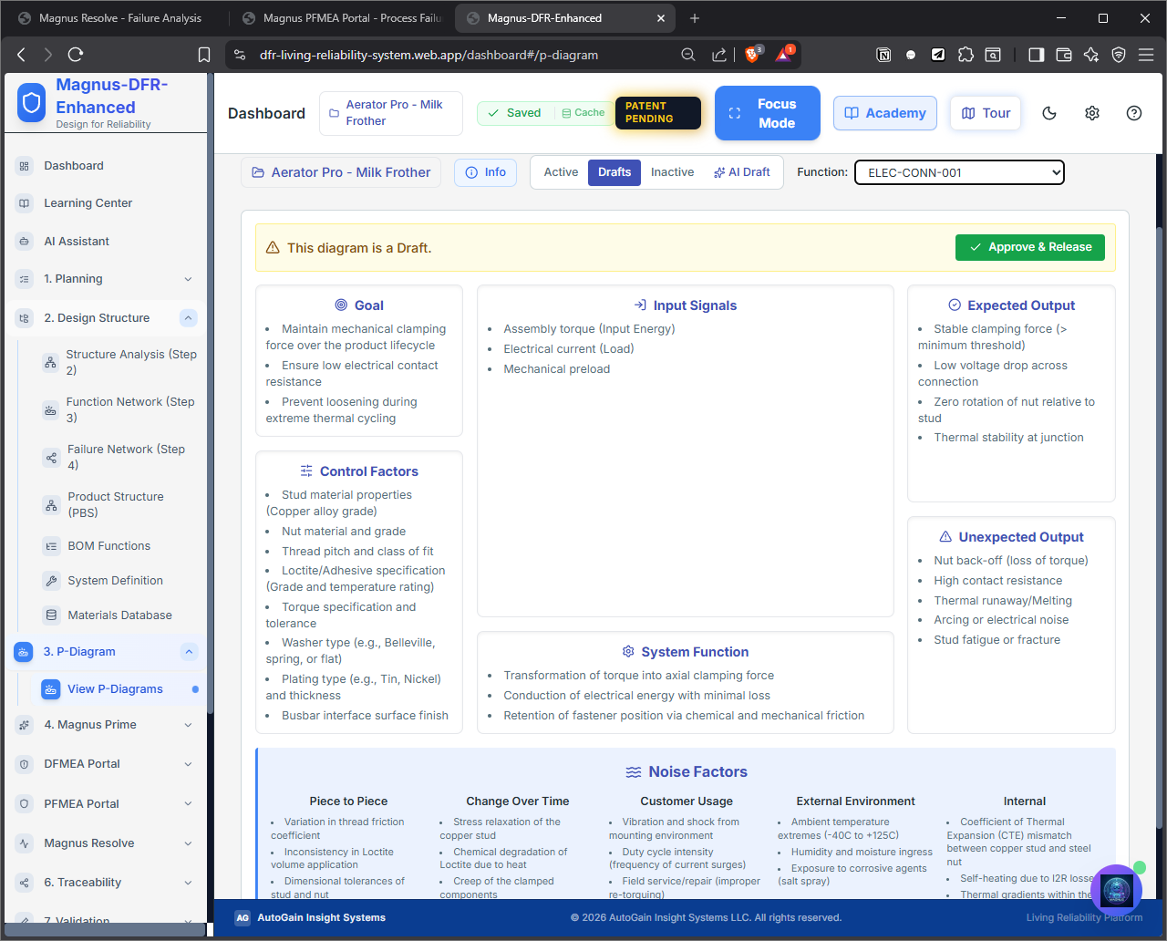1167x941 pixels.
Task: Click the Aerator Pro - Milk Frother header selector
Action: (391, 113)
